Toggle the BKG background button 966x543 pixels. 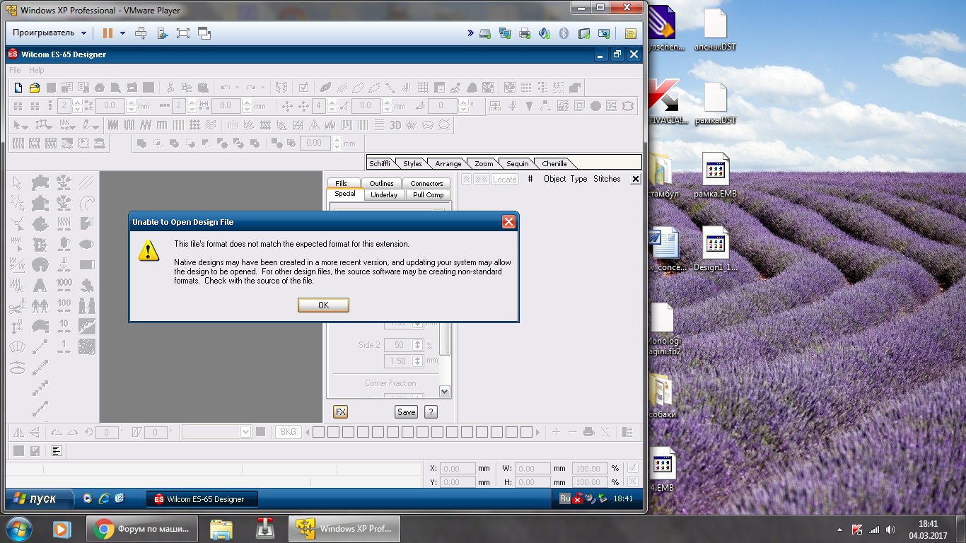point(288,432)
